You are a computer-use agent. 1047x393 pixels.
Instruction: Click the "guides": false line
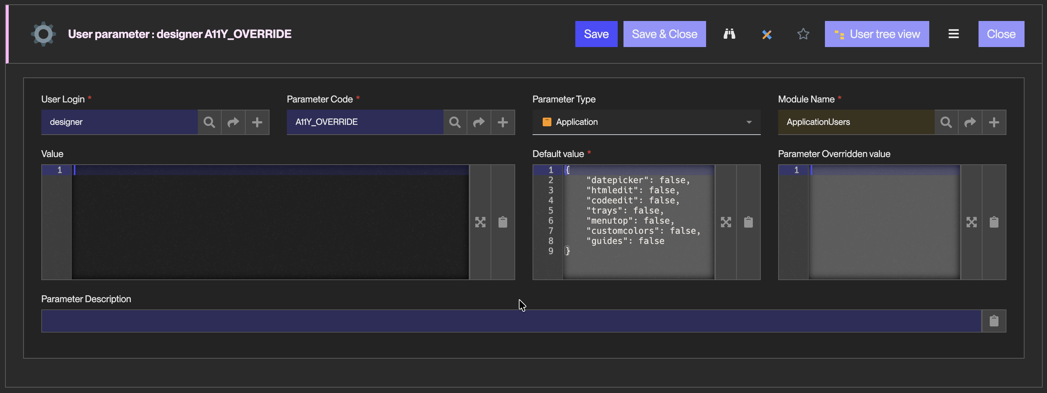click(x=625, y=241)
